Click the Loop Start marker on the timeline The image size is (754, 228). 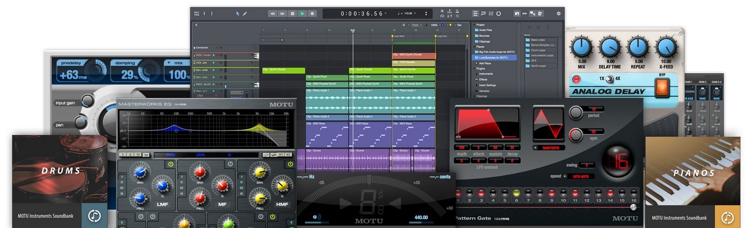click(x=393, y=36)
